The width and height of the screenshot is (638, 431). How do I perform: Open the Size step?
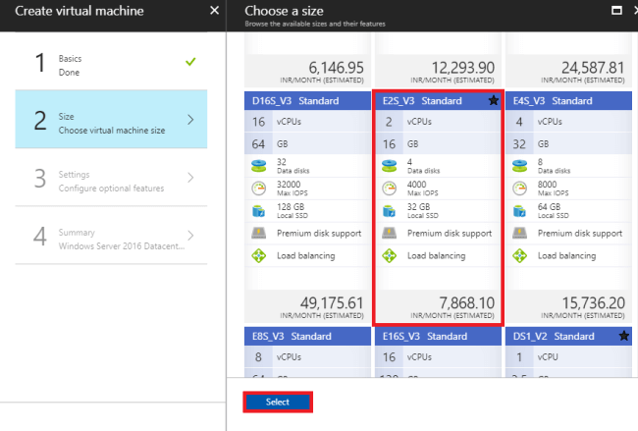(x=111, y=120)
